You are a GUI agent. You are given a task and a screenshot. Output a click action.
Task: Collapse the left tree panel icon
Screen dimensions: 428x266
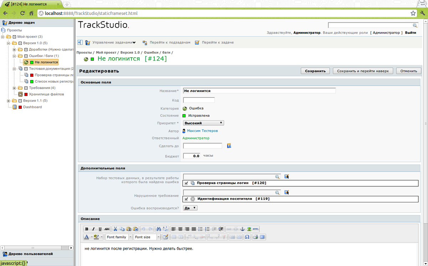click(x=80, y=42)
